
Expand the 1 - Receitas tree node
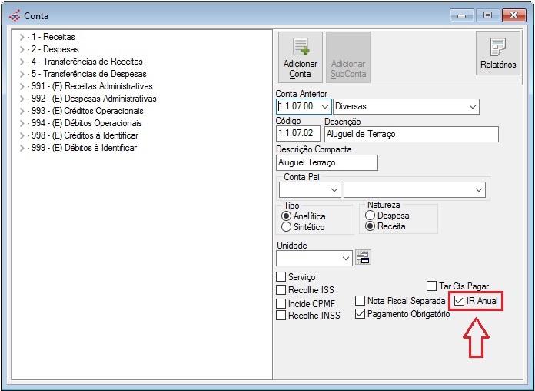(x=22, y=37)
